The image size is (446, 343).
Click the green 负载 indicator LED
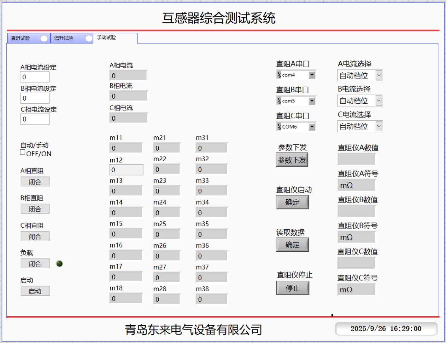[x=59, y=264]
